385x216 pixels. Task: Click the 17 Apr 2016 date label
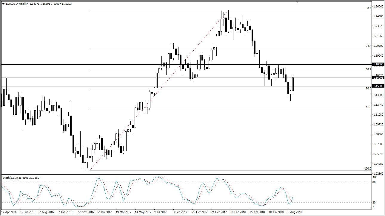(9, 212)
